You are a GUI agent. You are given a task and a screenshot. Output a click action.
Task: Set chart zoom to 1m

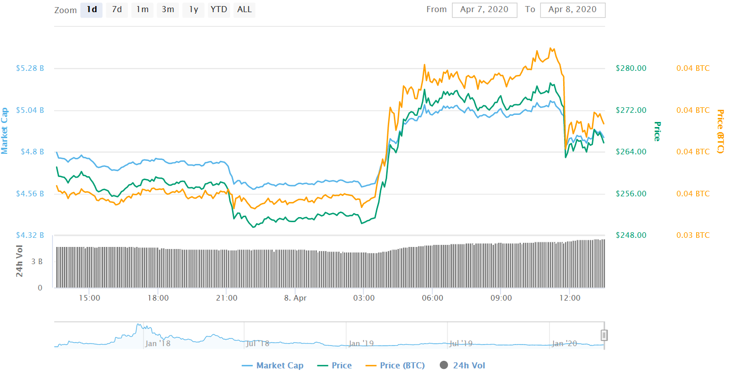pyautogui.click(x=142, y=10)
